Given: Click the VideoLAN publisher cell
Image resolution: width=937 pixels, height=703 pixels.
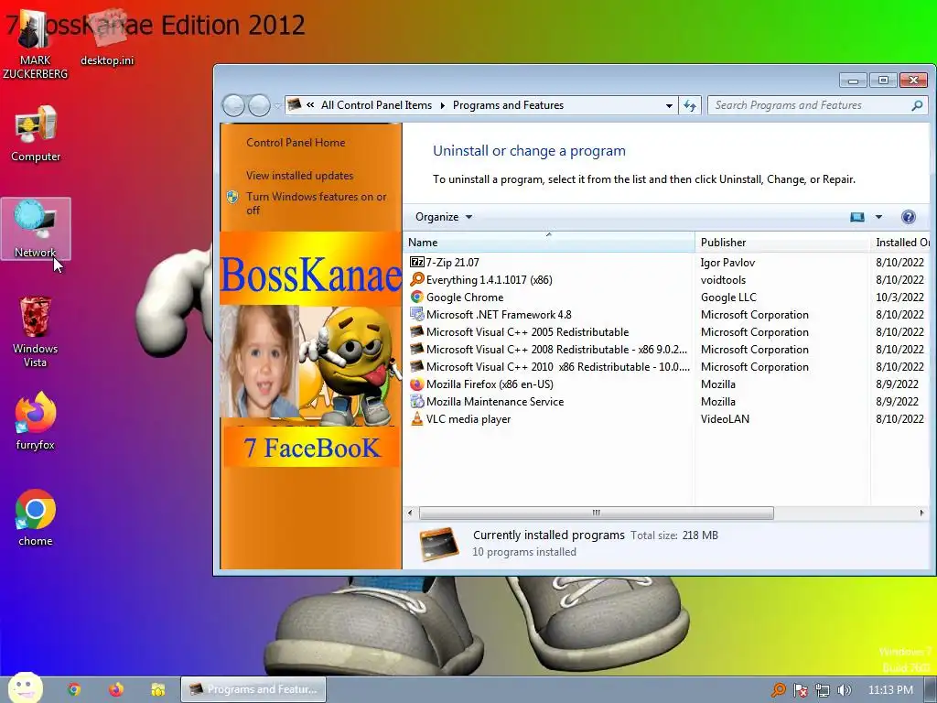Looking at the screenshot, I should [725, 419].
